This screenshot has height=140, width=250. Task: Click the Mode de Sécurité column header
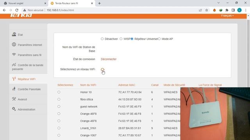(174, 85)
